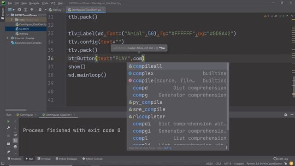
Task: Rerun program with green play icon
Action: tap(8, 122)
